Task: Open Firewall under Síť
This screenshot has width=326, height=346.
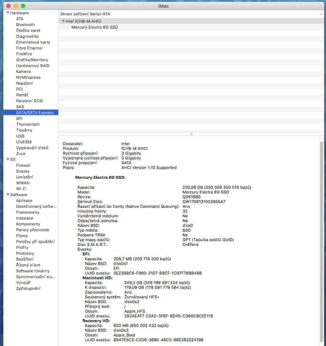Action: pos(23,165)
